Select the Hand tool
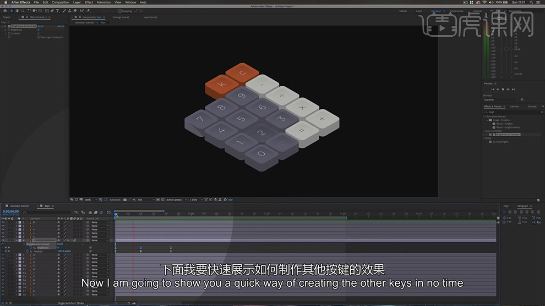Screen dimensions: 545x306 (x=17, y=11)
